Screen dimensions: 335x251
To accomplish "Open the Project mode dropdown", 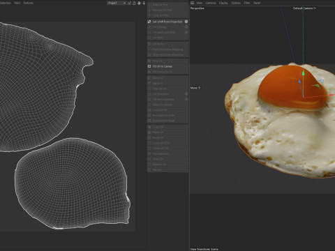I will tap(117, 3).
